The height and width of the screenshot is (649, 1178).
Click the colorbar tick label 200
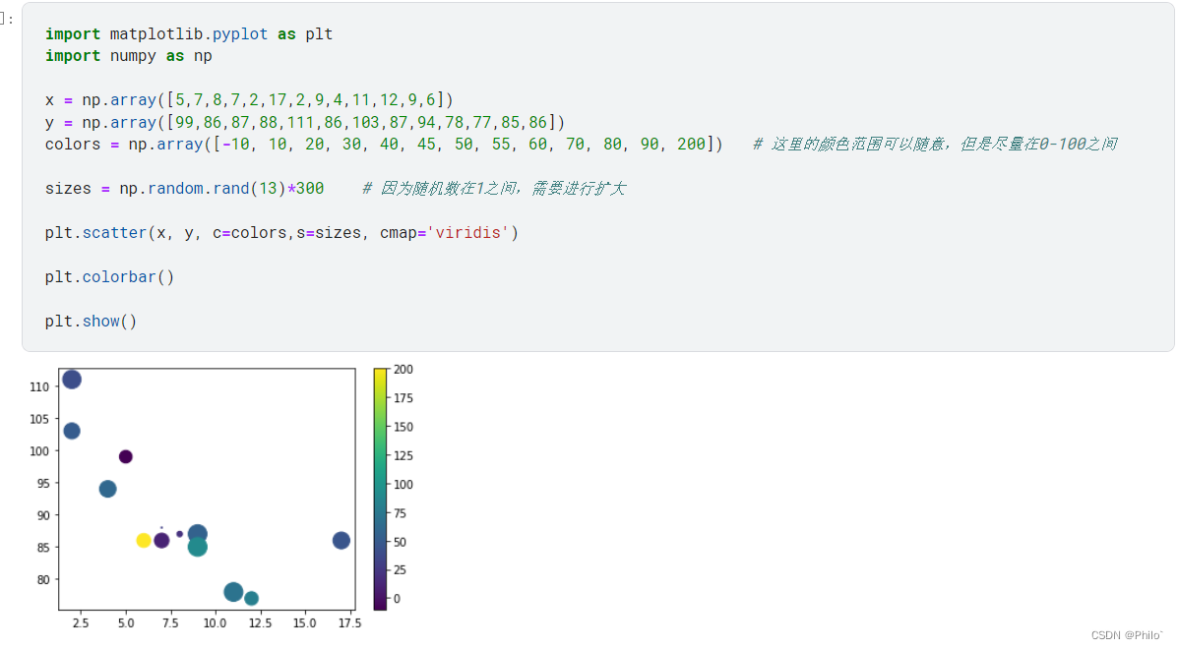(x=403, y=369)
